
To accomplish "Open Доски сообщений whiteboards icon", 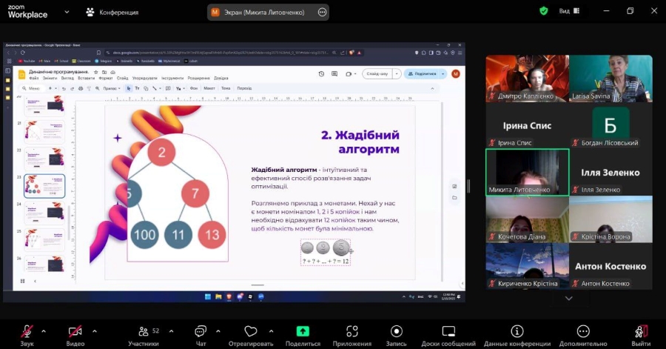I will 448,332.
